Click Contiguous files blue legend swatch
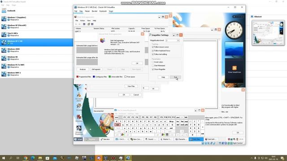 (x=94, y=77)
